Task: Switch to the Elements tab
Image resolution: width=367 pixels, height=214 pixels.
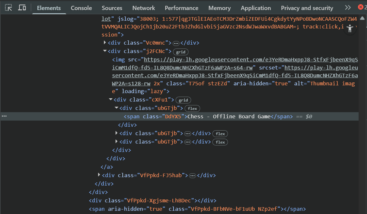Action: point(49,8)
